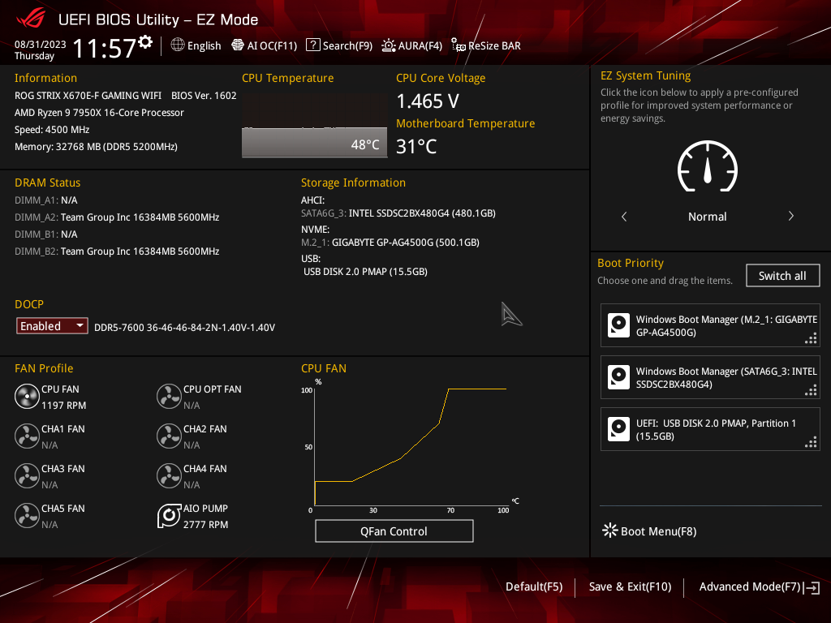Screen dimensions: 831x623
Task: Open ReSize BAR menu item
Action: coord(486,45)
